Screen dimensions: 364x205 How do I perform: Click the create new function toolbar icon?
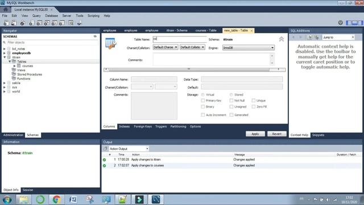tap(62, 23)
